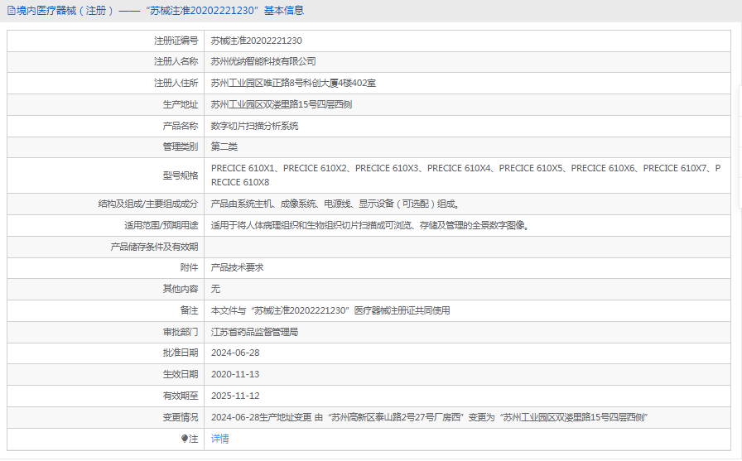Select attachment value 产品技术要求
The height and width of the screenshot is (461, 742).
[237, 267]
